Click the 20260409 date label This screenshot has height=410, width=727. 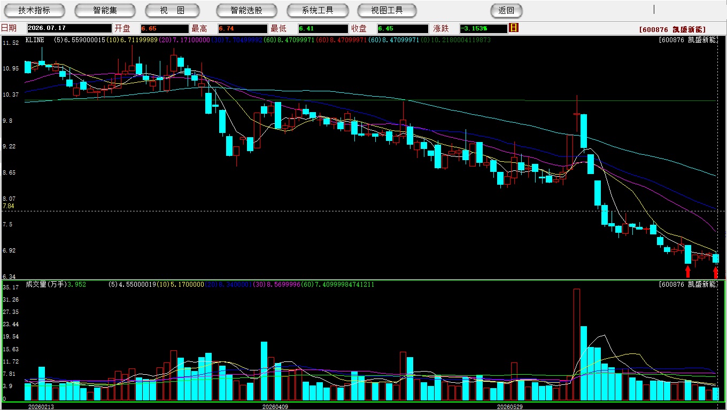pyautogui.click(x=275, y=407)
